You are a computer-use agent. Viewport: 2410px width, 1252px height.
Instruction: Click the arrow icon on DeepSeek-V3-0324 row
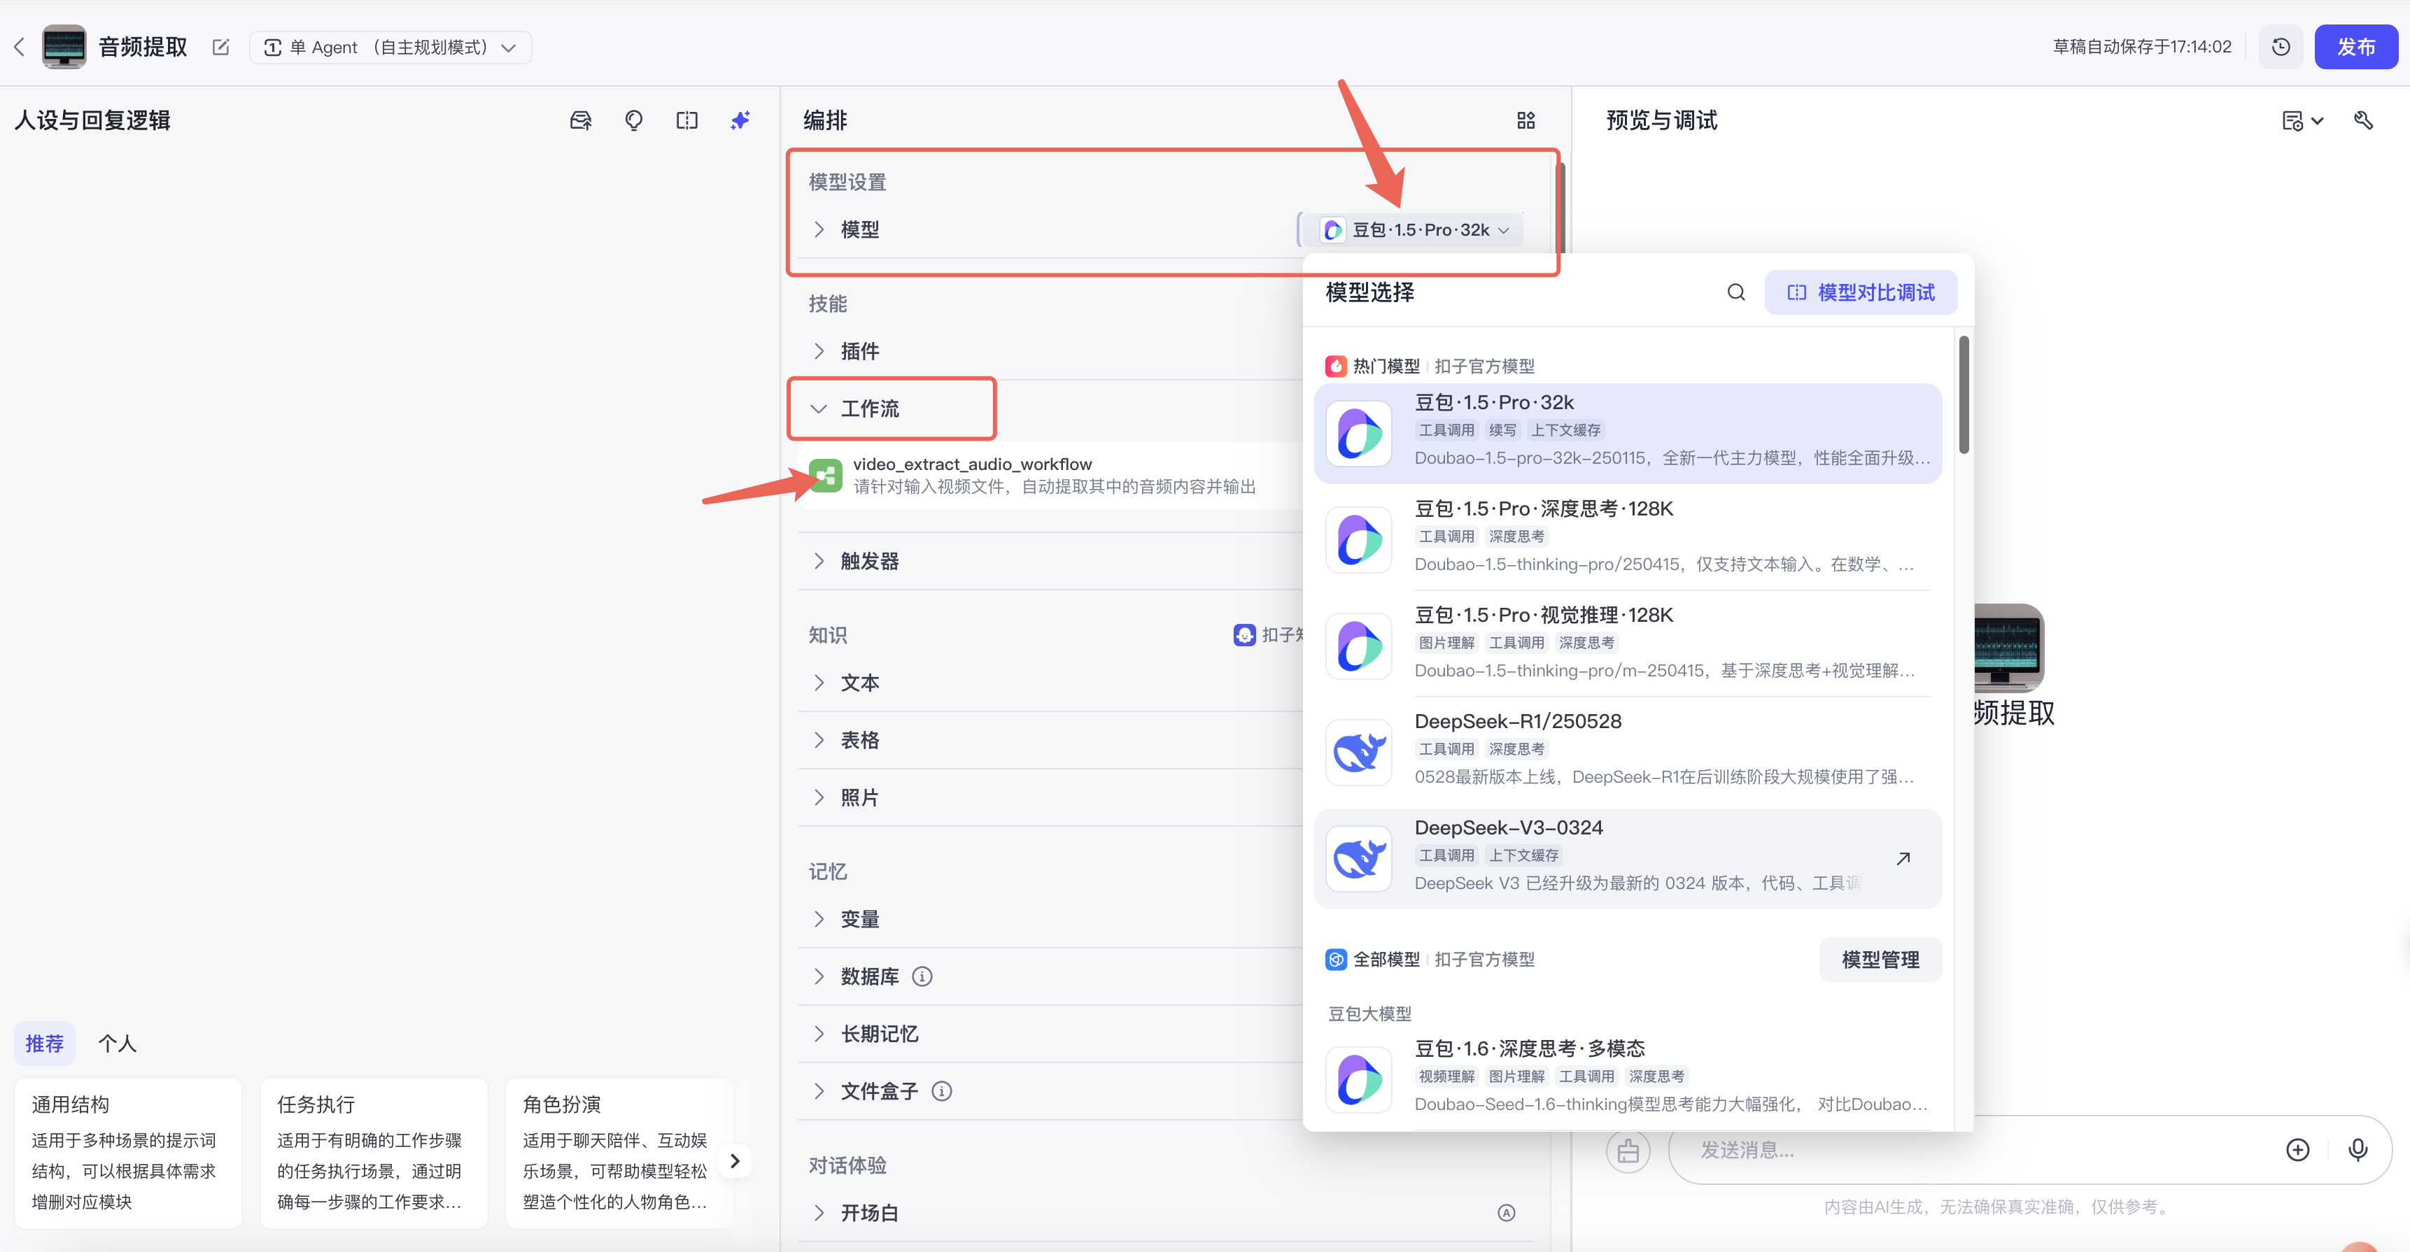(x=1902, y=858)
